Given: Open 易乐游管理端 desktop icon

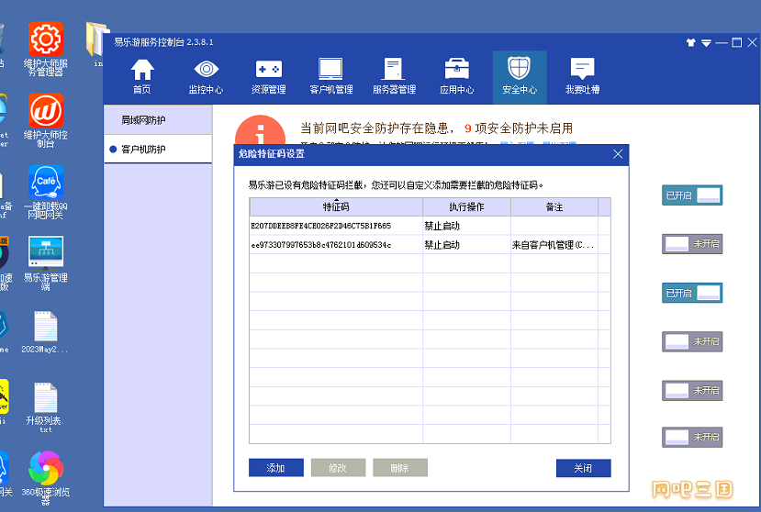Looking at the screenshot, I should tap(46, 263).
